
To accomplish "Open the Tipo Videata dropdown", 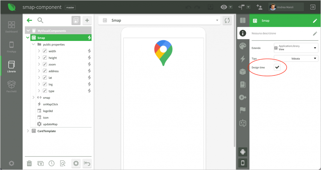I will tap(296, 58).
